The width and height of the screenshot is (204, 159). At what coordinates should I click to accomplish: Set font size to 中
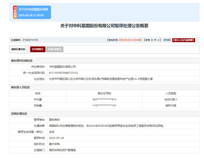[x=155, y=40]
